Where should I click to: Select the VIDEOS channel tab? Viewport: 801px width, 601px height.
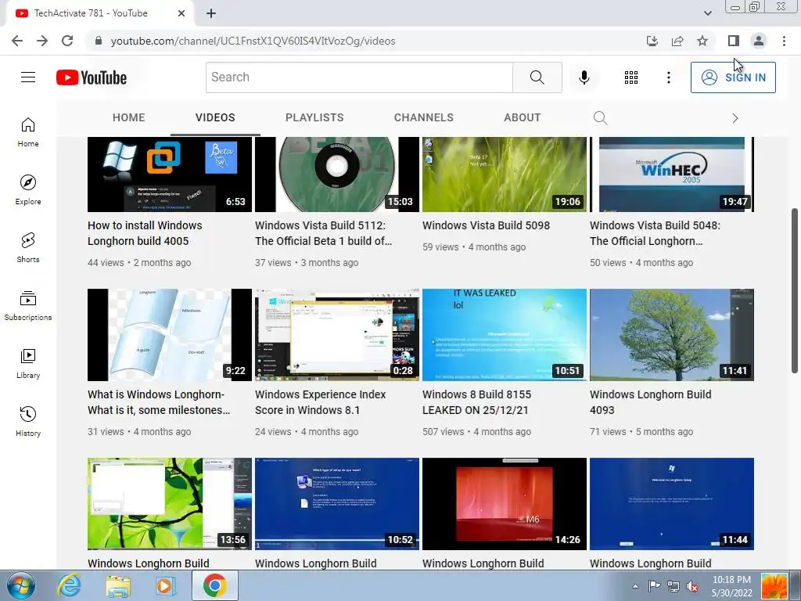tap(215, 117)
